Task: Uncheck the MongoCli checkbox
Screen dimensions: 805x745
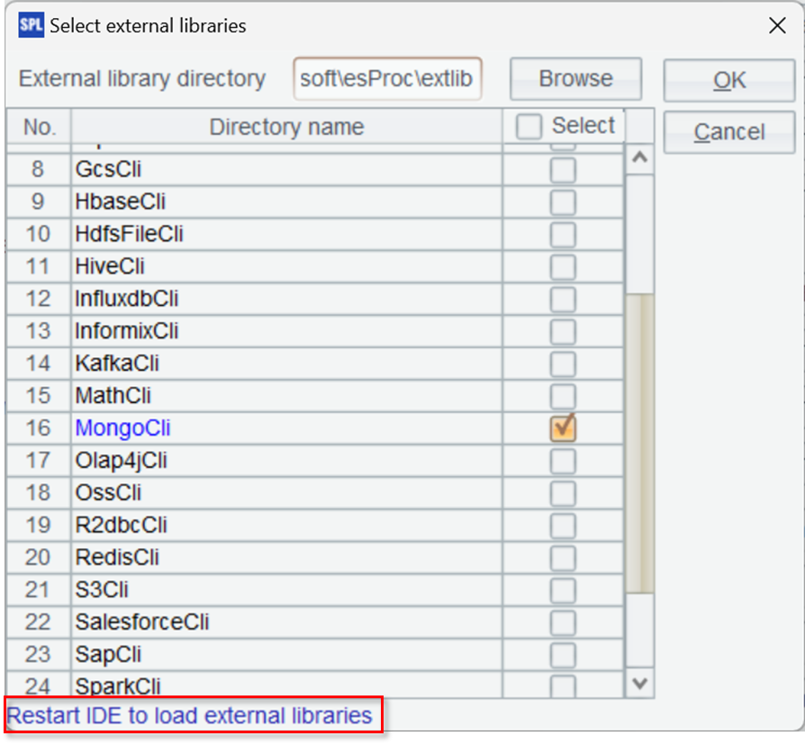Action: pyautogui.click(x=563, y=428)
